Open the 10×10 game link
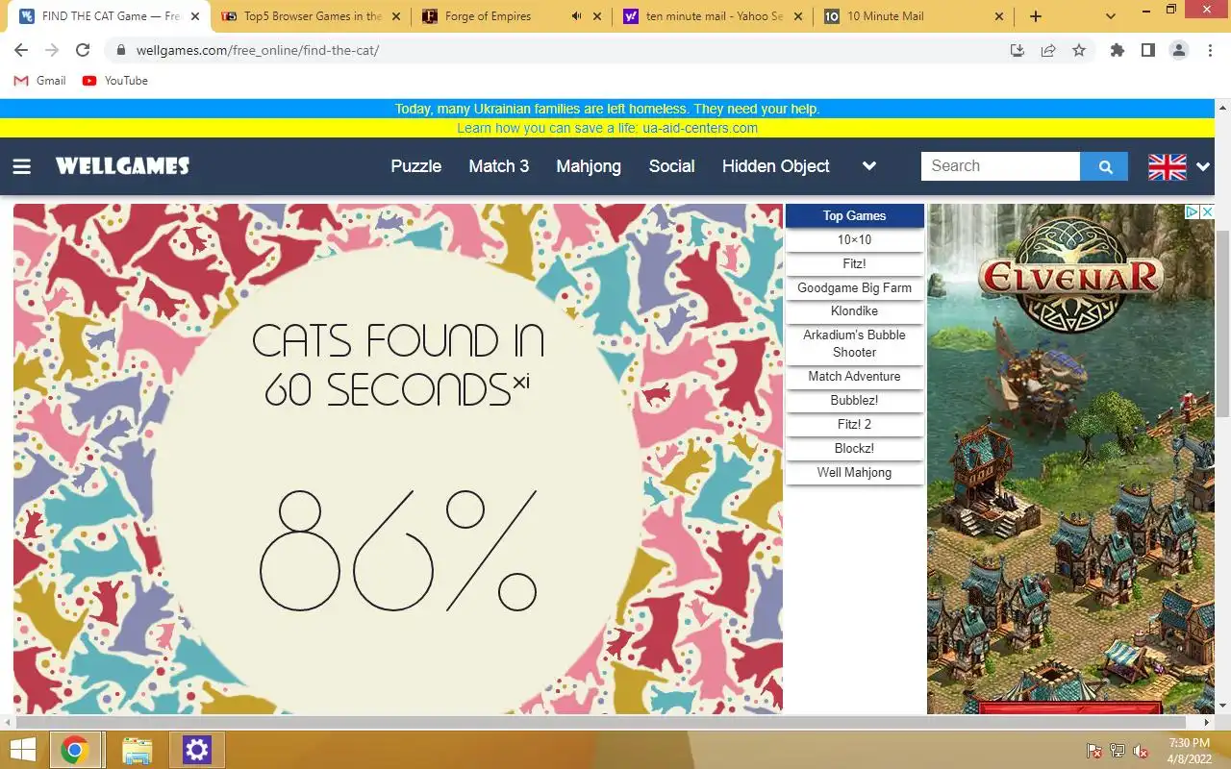Screen dimensions: 1231x769 854,239
